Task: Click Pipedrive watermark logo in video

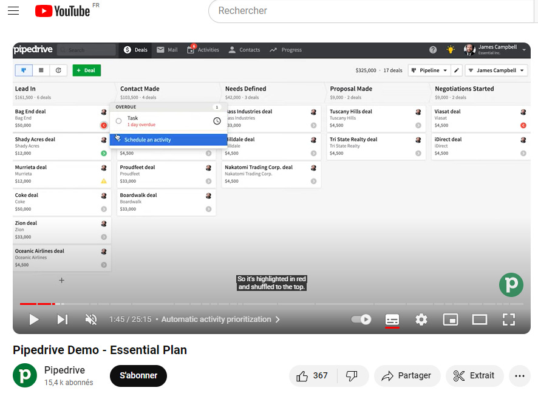Action: (511, 285)
